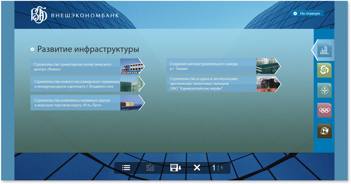Click the Усть-Луга port thumbnail image
Image resolution: width=351 pixels, height=184 pixels.
click(x=132, y=102)
